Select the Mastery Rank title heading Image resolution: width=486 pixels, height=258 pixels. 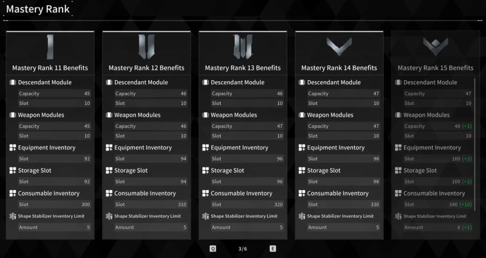coord(37,10)
